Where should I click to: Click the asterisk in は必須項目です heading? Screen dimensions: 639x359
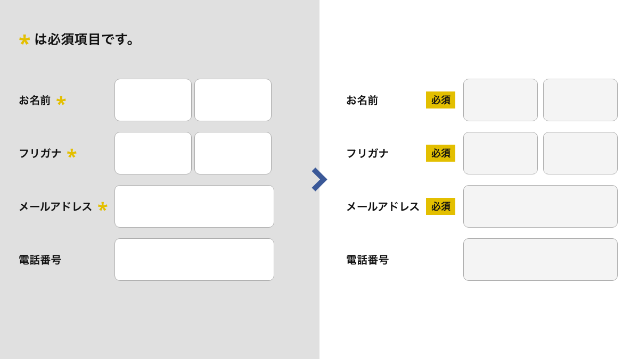click(23, 39)
